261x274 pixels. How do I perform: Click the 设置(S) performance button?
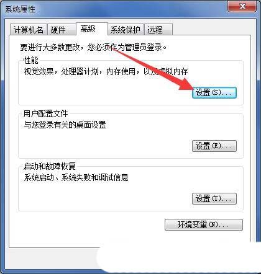pos(214,92)
